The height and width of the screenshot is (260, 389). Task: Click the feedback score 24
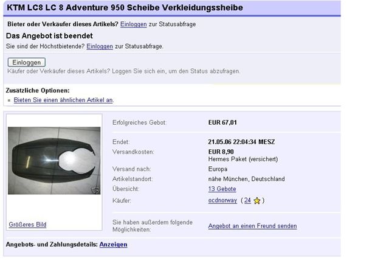[247, 200]
